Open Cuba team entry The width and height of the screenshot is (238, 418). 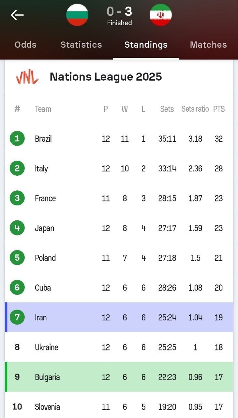[43, 287]
